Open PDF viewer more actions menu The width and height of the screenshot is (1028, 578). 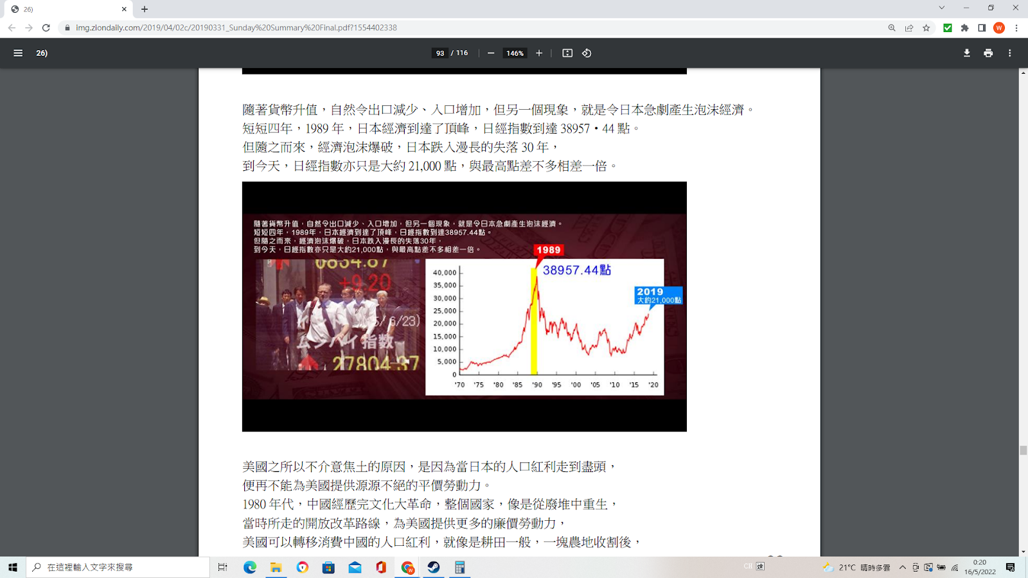(x=1010, y=53)
